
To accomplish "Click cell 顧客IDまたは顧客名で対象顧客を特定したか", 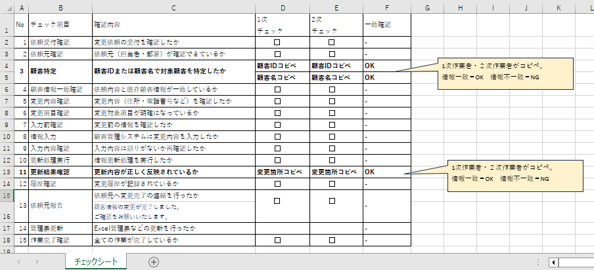I will [x=173, y=71].
